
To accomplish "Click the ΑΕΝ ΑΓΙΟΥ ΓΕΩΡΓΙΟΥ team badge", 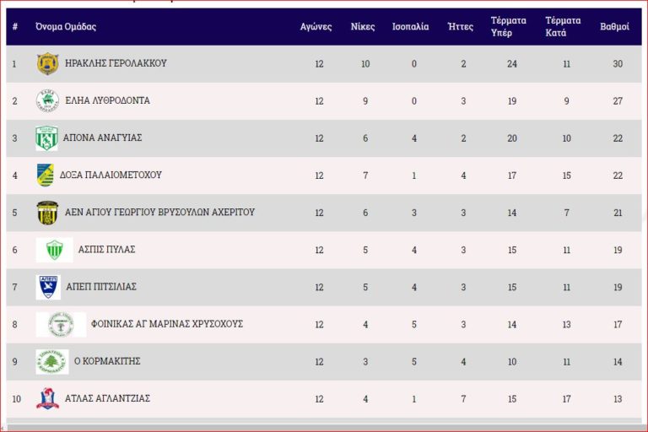I will (47, 212).
